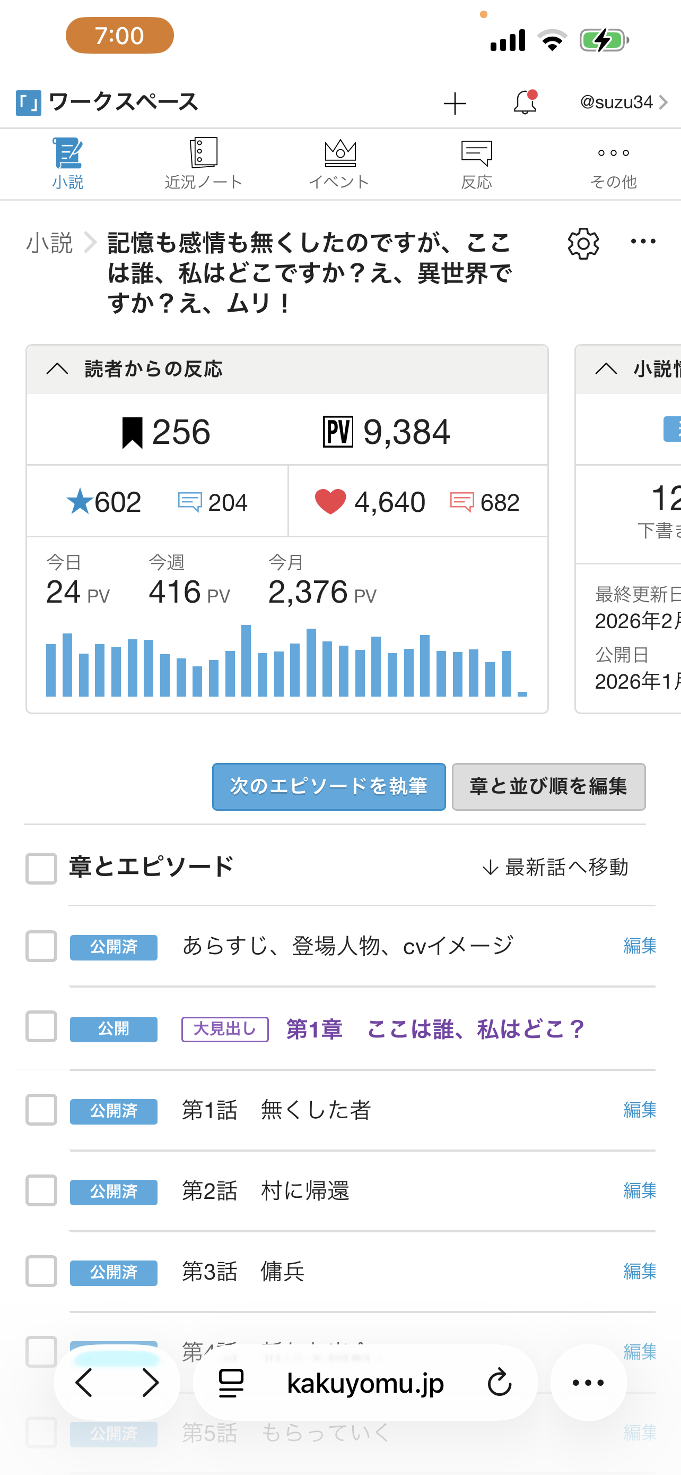Open browser tabs icon beside kakuyomu.jp
Screen dimensions: 681x1475
point(232,1383)
